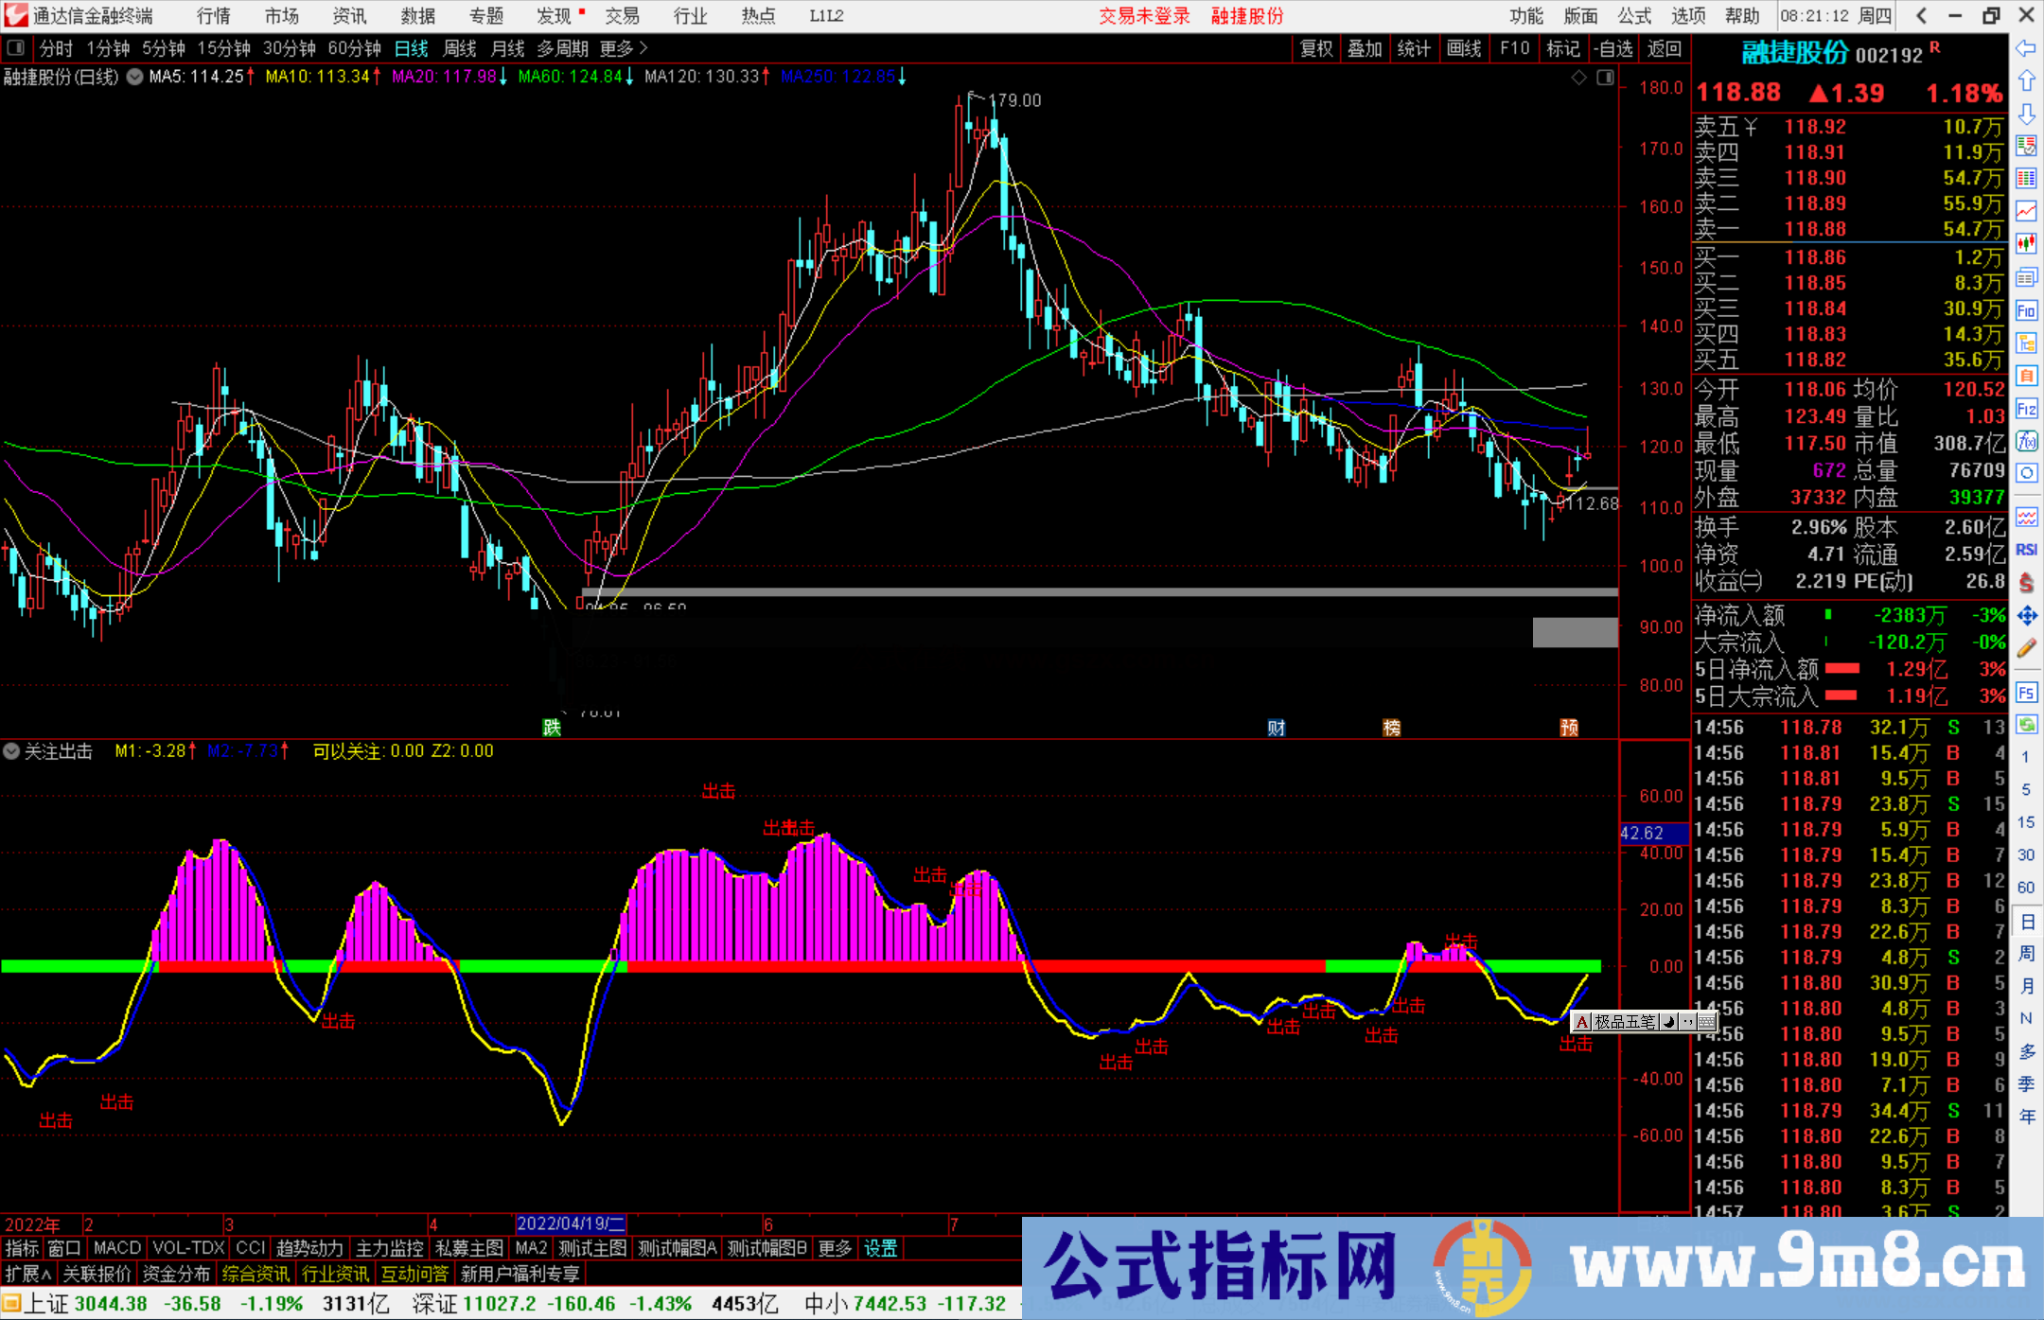Open the 交易 menu in menu bar

tap(623, 16)
